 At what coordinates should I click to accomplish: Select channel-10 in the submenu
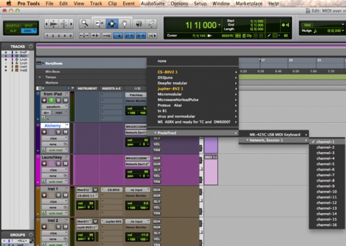coord(327,191)
